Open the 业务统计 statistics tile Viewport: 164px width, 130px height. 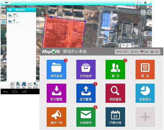pyautogui.click(x=145, y=93)
